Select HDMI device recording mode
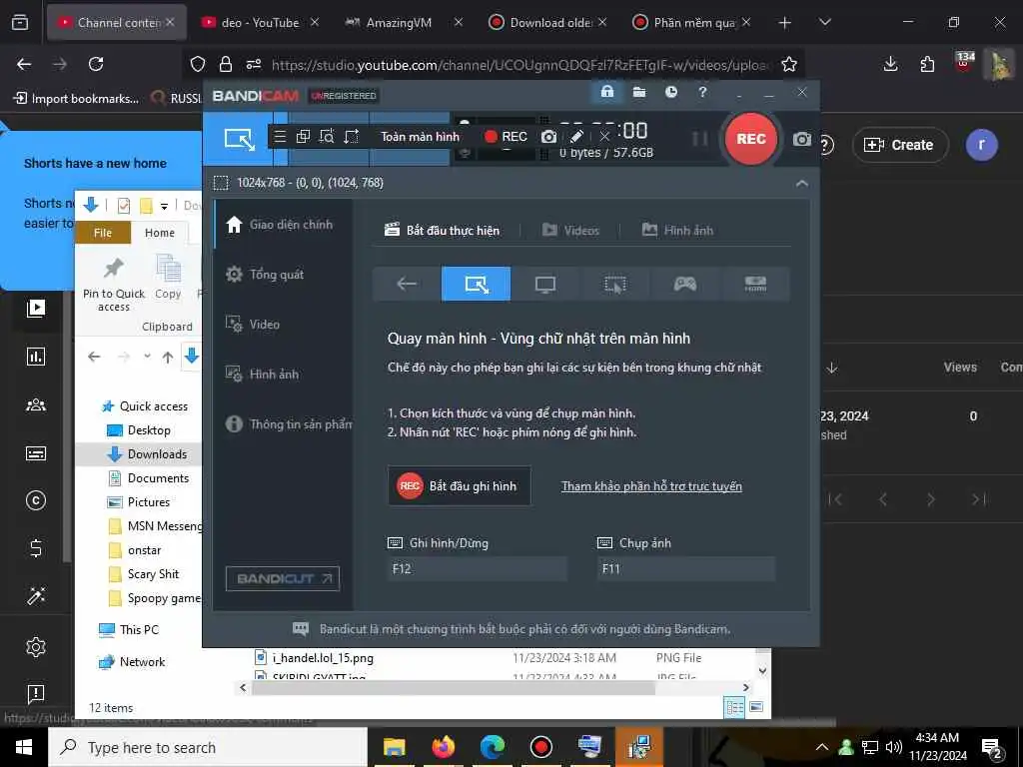1023x767 pixels. click(x=755, y=284)
